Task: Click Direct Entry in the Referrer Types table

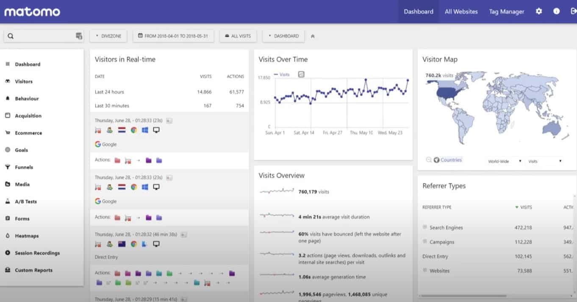Action: (x=435, y=256)
